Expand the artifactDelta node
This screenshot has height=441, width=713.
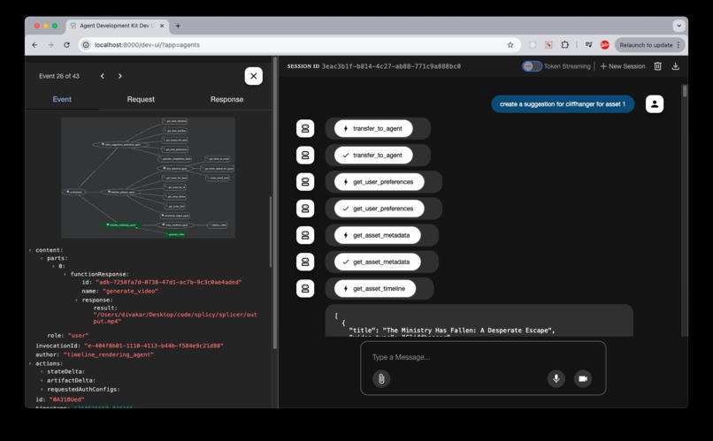coord(42,381)
